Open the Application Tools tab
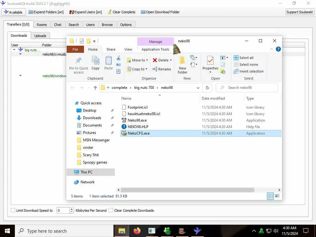The image size is (316, 237). pyautogui.click(x=156, y=49)
